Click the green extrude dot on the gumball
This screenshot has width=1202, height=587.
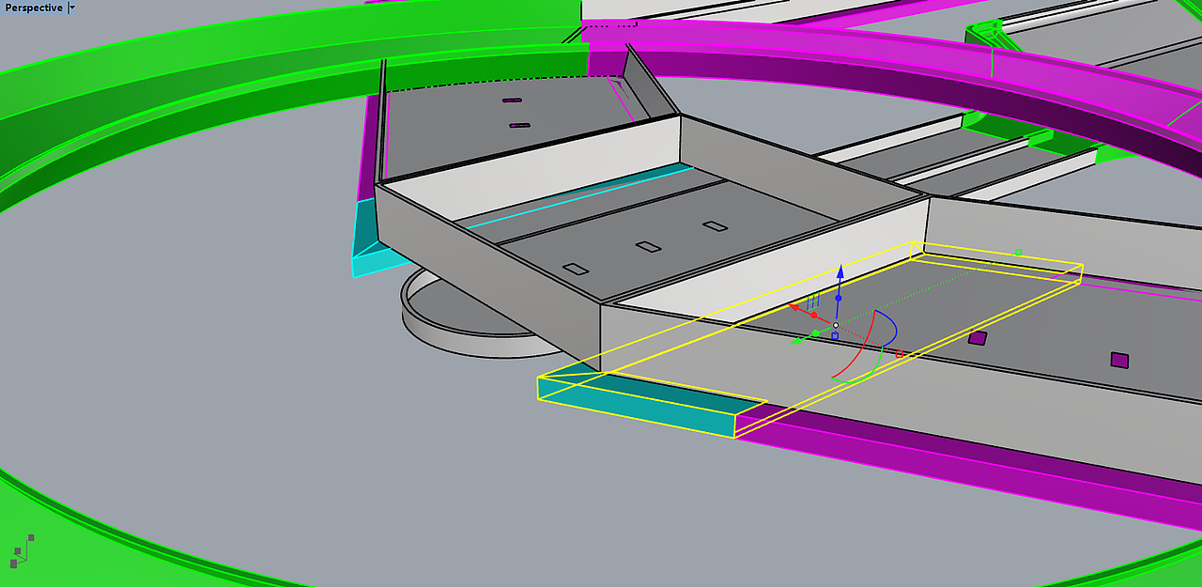815,333
